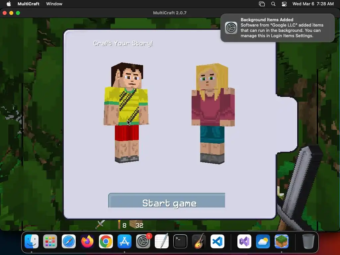Open the MultiCraft app menu
Image resolution: width=340 pixels, height=255 pixels.
pos(29,4)
